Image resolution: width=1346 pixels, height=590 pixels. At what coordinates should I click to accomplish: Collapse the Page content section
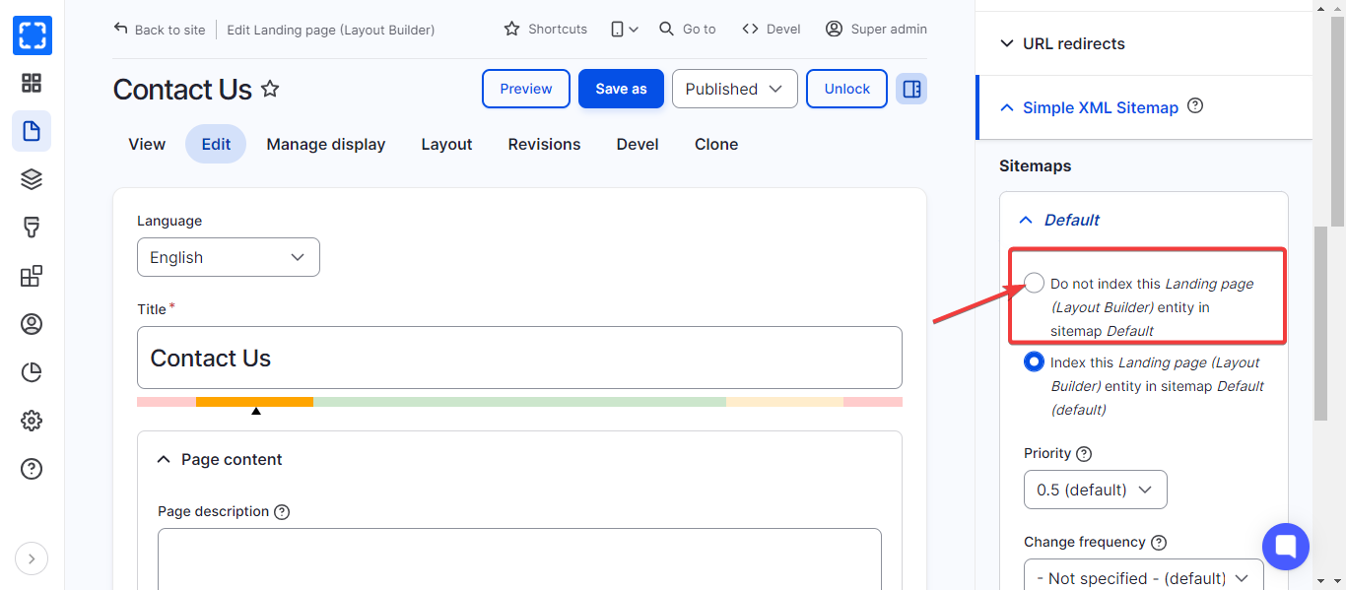click(519, 460)
